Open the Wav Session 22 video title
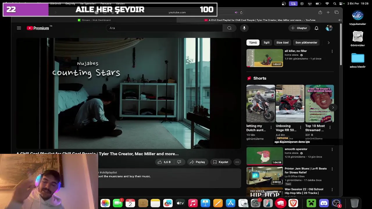 click(x=304, y=191)
